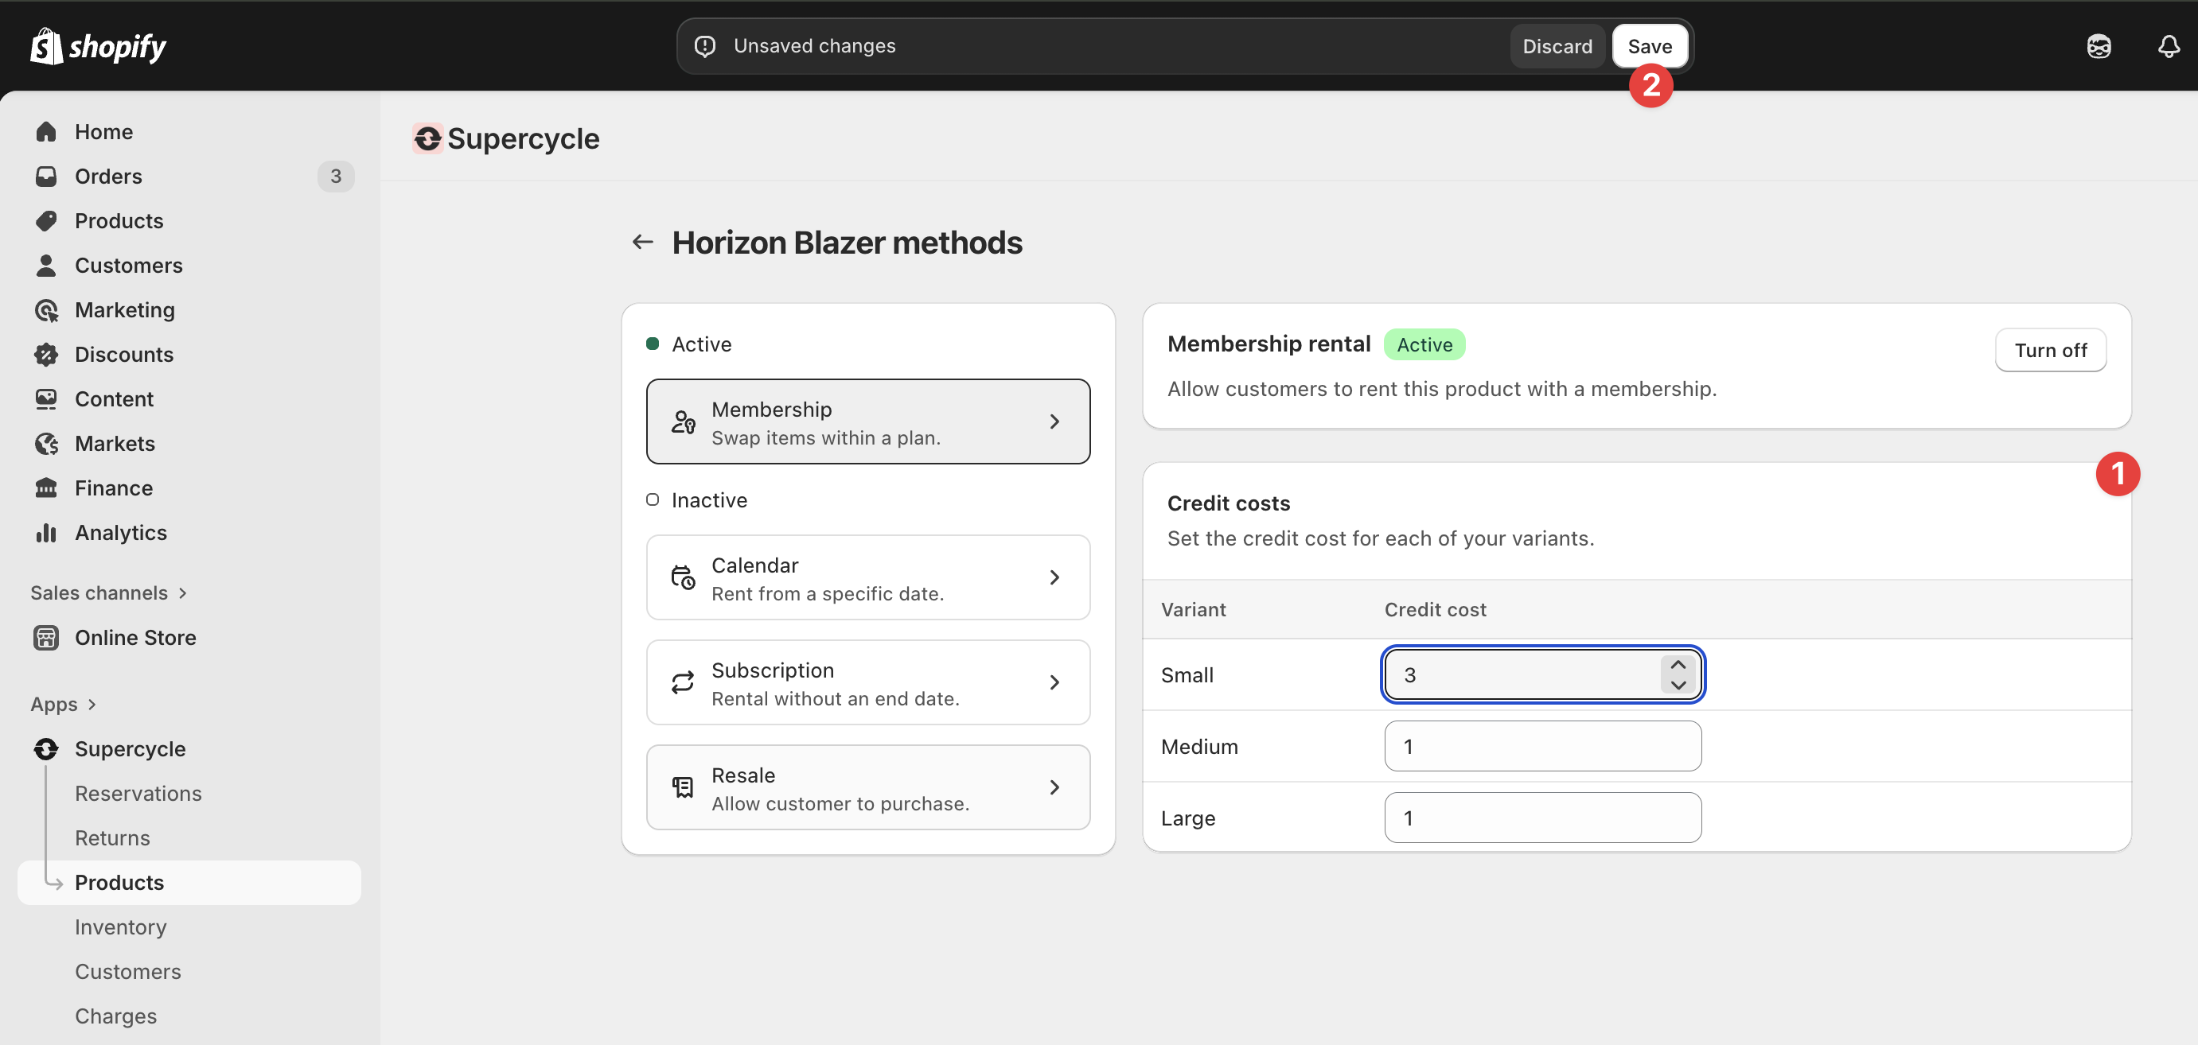Increase Small credit cost with up arrow
The width and height of the screenshot is (2198, 1045).
tap(1678, 665)
